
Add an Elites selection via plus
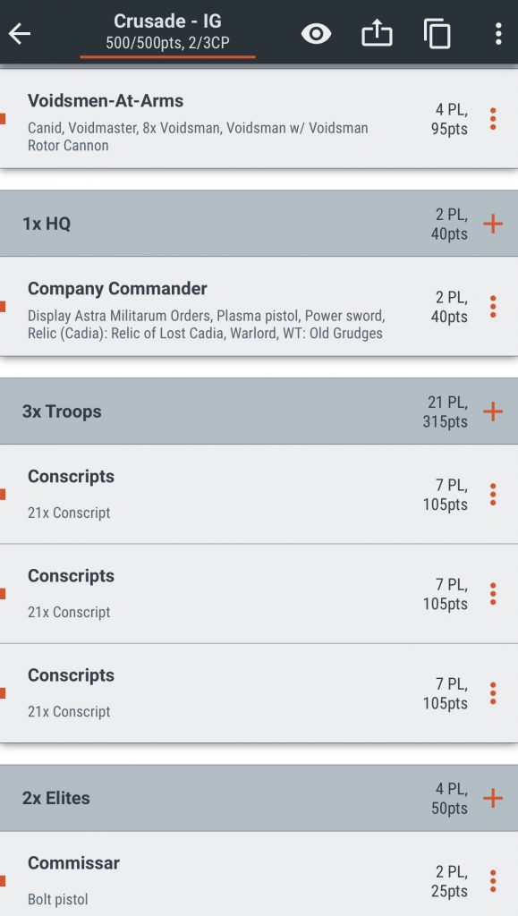point(491,798)
